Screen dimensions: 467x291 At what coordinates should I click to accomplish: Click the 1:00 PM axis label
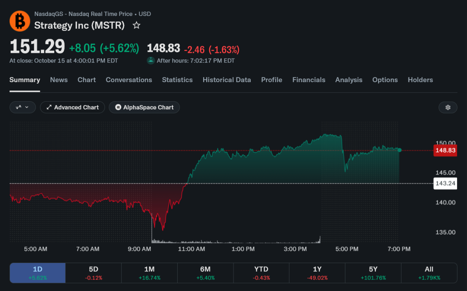click(243, 249)
